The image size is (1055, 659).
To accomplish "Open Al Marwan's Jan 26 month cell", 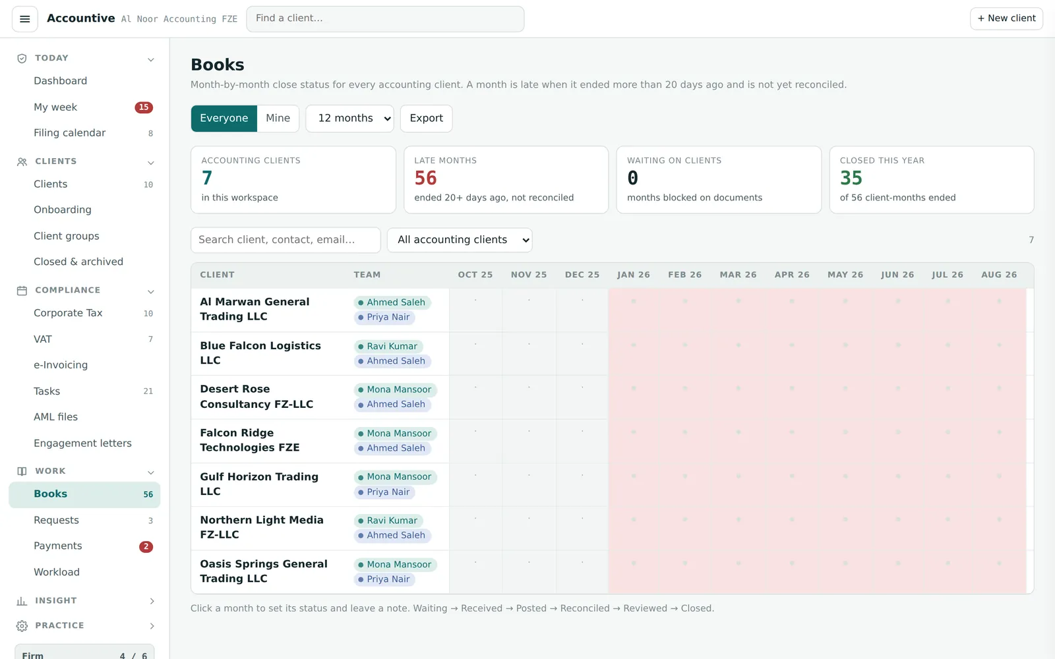I will pyautogui.click(x=633, y=310).
